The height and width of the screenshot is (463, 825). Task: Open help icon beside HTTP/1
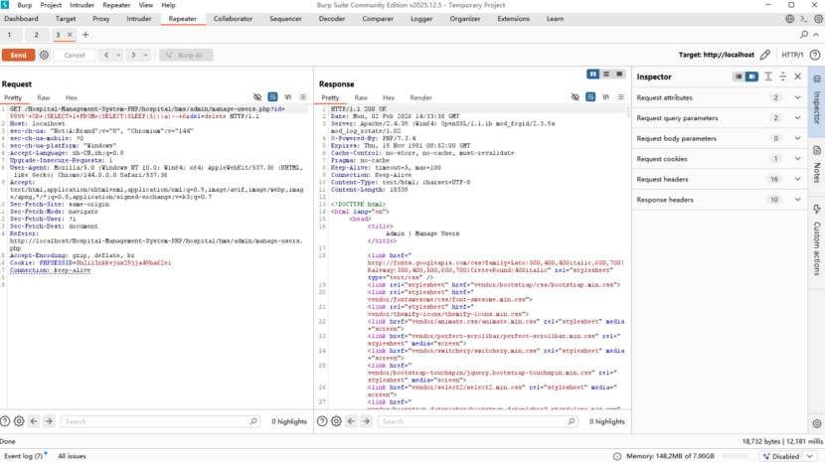pos(814,55)
